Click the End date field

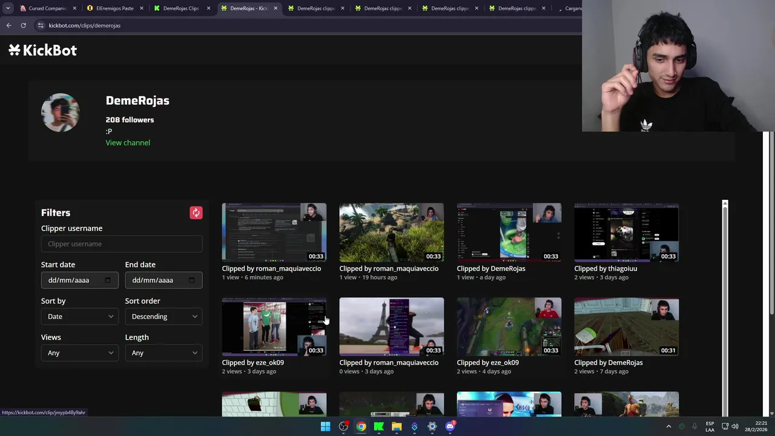(x=163, y=280)
